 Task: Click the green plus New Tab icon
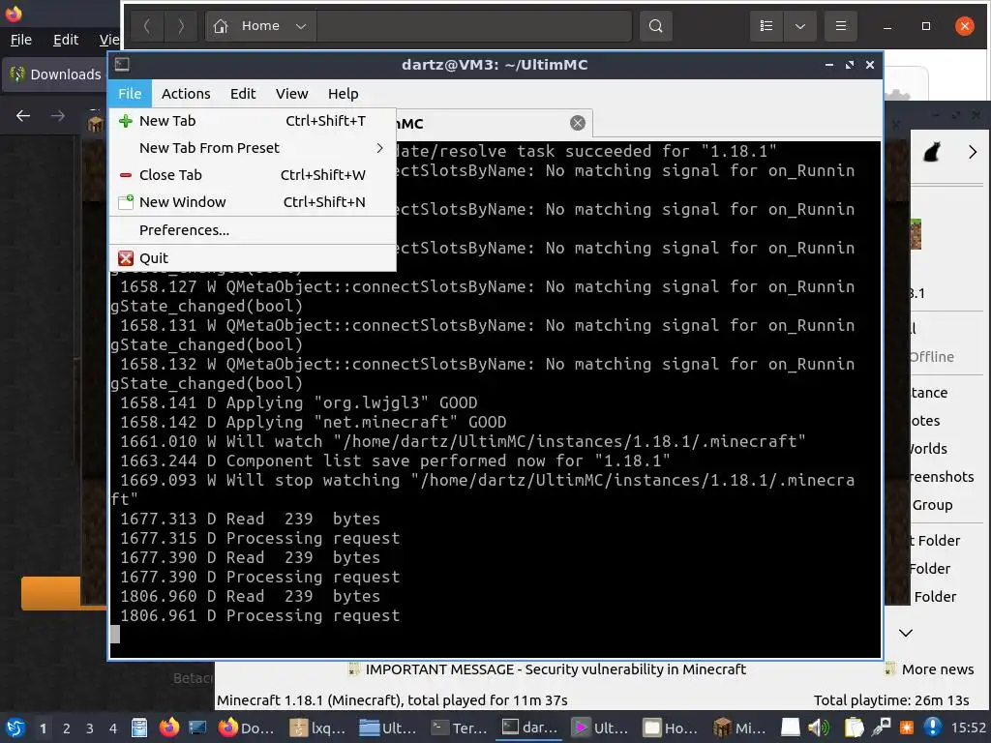pos(126,121)
